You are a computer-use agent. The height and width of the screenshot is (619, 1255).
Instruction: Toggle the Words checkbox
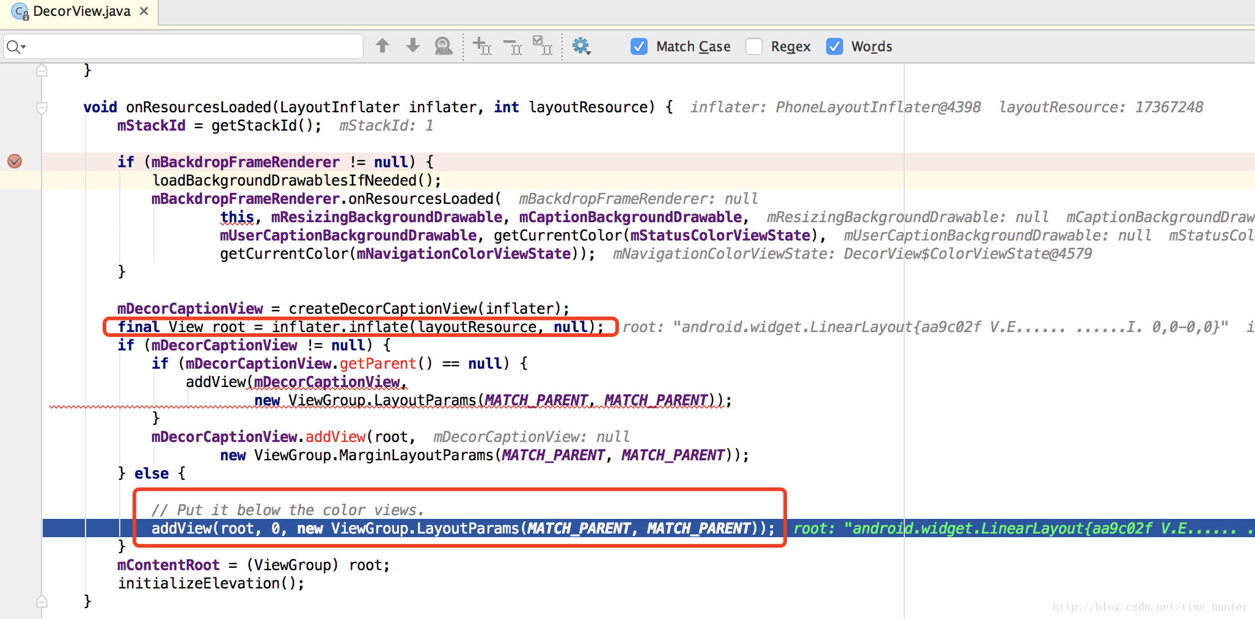835,46
